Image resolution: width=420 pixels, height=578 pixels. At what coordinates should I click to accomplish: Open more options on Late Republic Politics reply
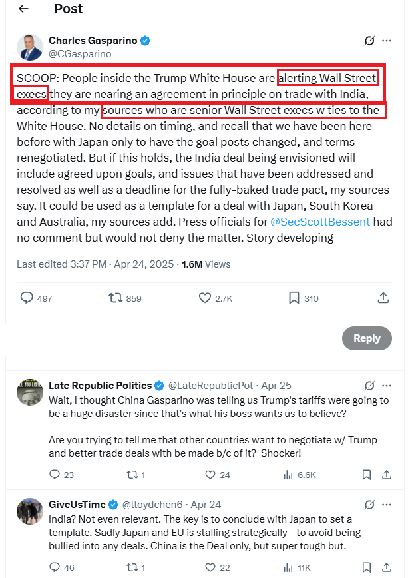coord(387,386)
